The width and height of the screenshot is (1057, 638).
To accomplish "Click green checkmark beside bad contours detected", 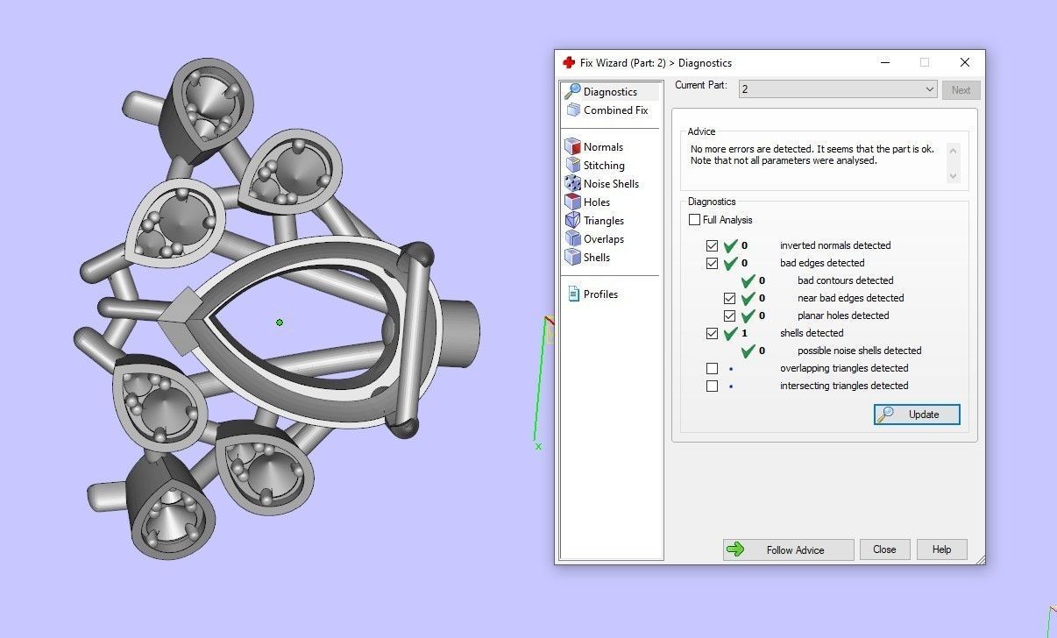I will 748,280.
